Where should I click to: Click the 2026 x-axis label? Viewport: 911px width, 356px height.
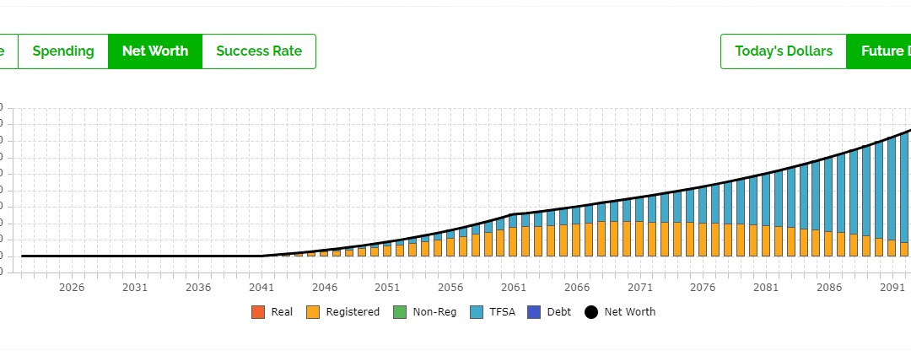point(72,288)
